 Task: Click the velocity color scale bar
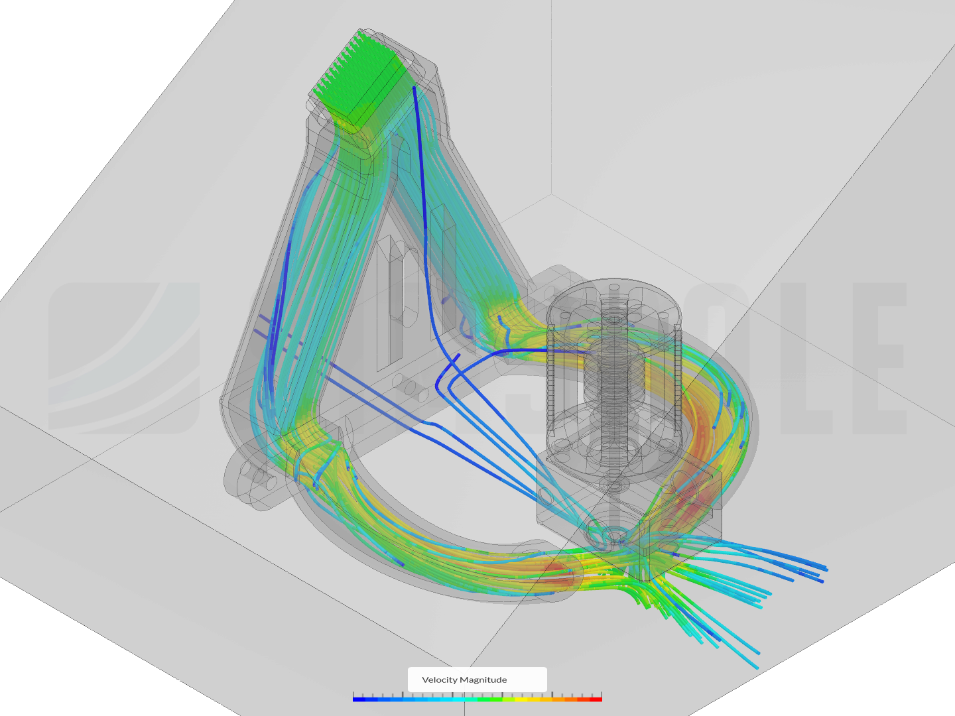point(477,698)
